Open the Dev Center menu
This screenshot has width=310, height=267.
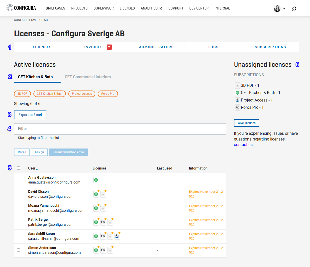(x=199, y=8)
